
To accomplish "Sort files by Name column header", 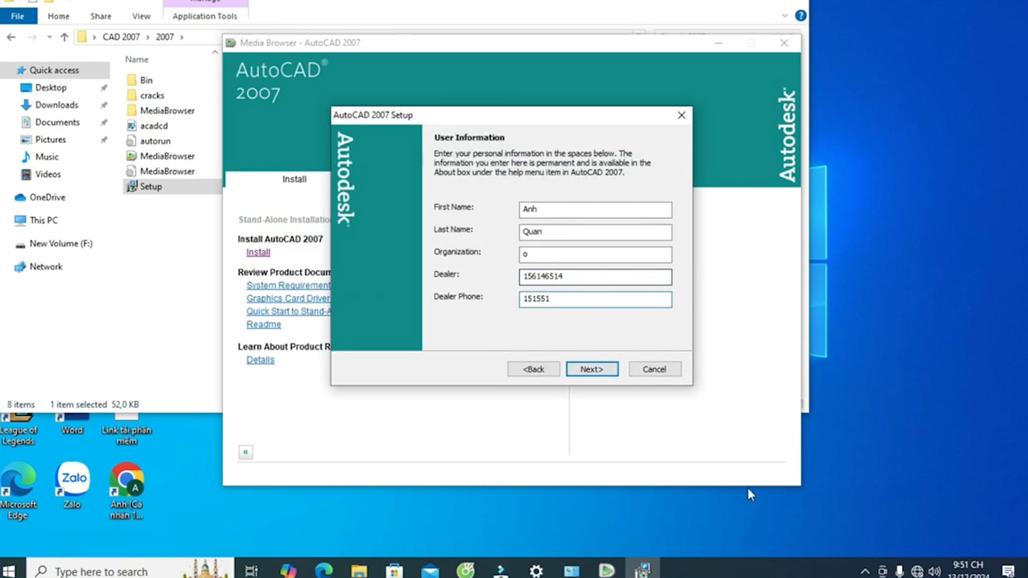I will (137, 59).
